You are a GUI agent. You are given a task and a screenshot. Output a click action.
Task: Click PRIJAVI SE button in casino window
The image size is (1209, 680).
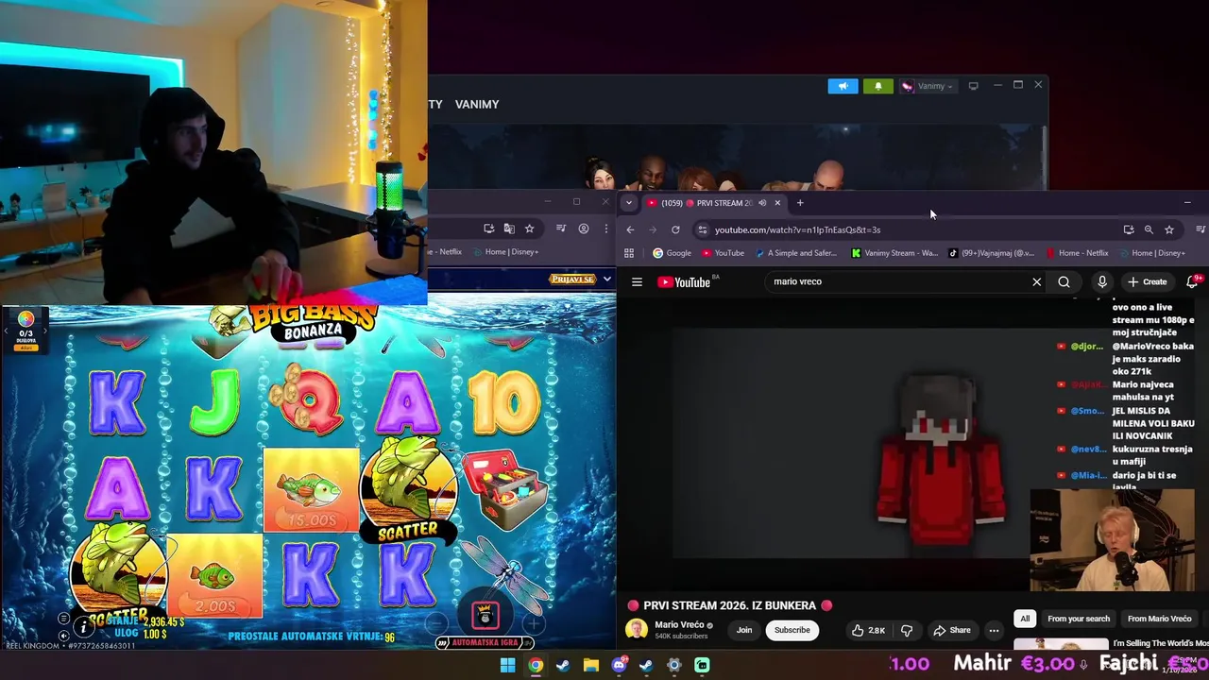pos(571,280)
